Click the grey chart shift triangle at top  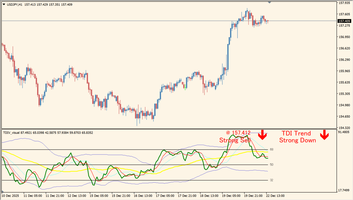click(269, 2)
